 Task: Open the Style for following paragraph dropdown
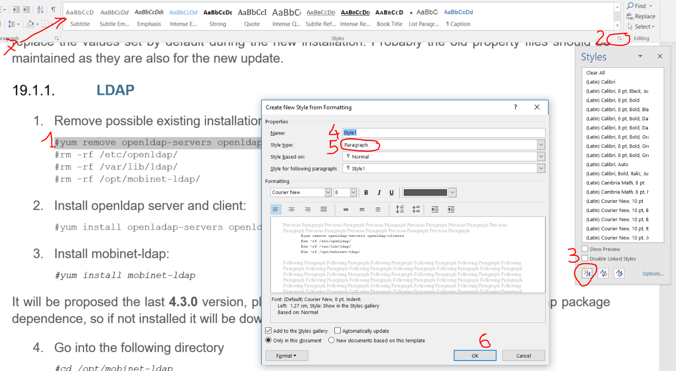pyautogui.click(x=541, y=168)
